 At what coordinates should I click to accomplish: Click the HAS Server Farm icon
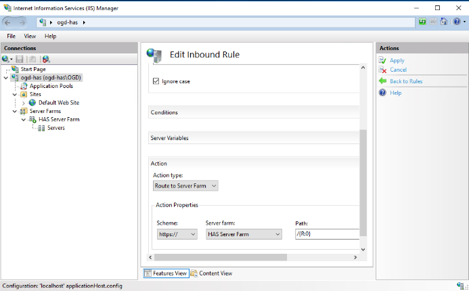coord(32,120)
